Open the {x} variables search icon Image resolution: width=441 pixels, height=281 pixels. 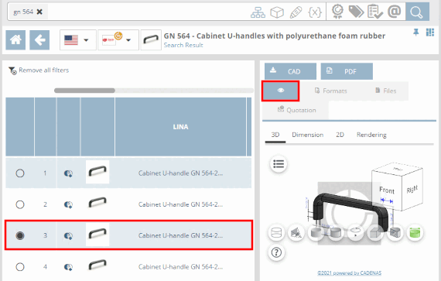[315, 12]
